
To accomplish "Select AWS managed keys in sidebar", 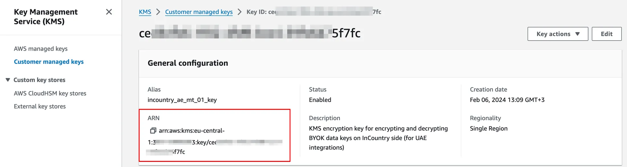I will pos(41,49).
